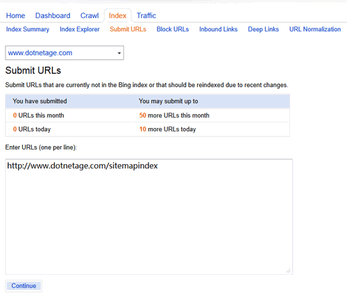This screenshot has width=347, height=297.
Task: Click the Continue button
Action: pyautogui.click(x=24, y=286)
